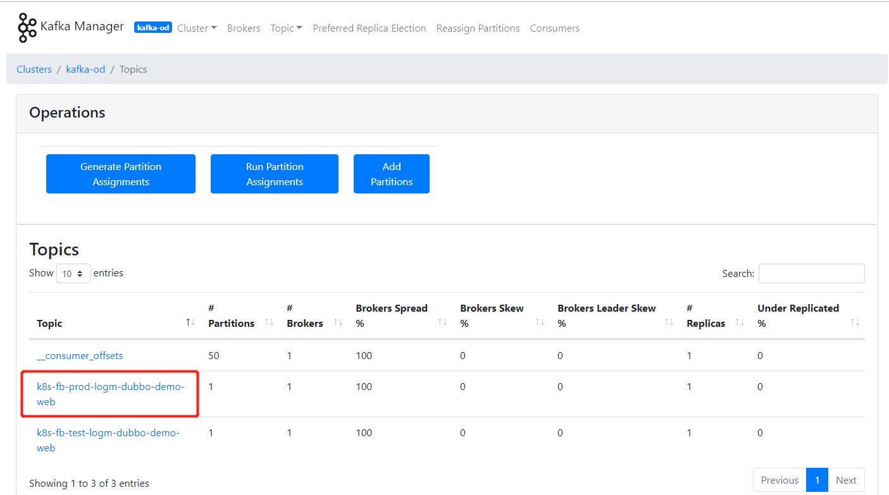Sort by number of Partitions icon

coord(269,322)
